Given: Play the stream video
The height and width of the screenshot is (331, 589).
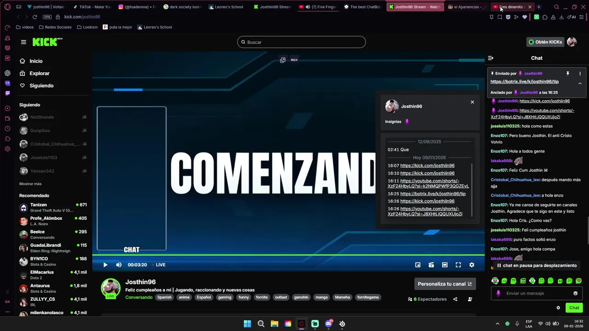Looking at the screenshot, I should (105, 265).
